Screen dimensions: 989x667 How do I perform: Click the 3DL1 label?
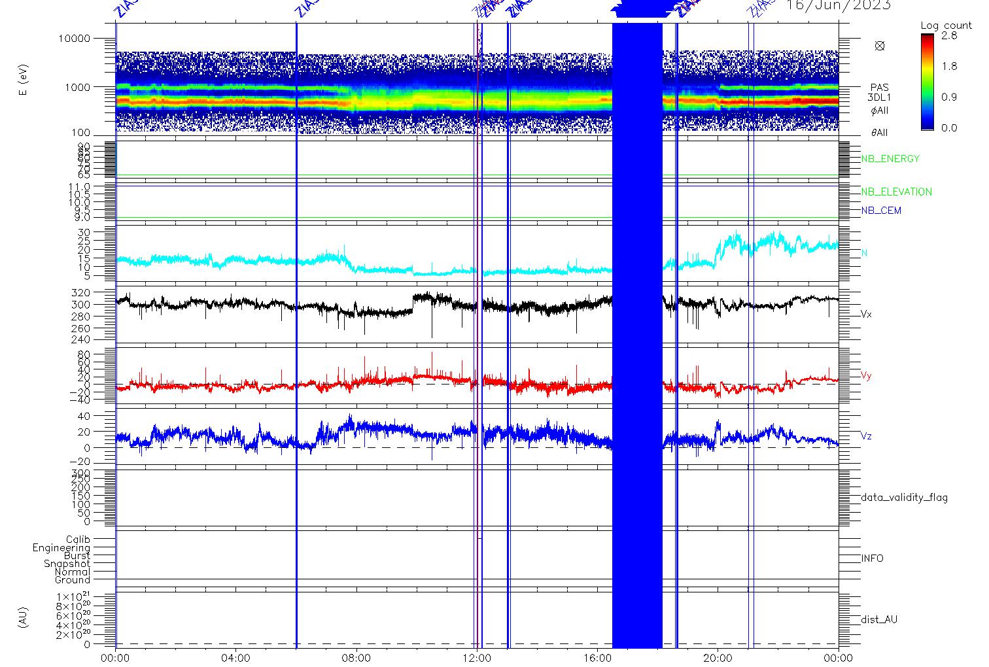click(x=880, y=97)
